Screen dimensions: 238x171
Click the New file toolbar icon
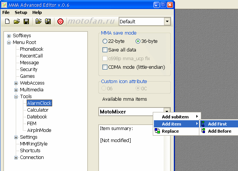7,21
